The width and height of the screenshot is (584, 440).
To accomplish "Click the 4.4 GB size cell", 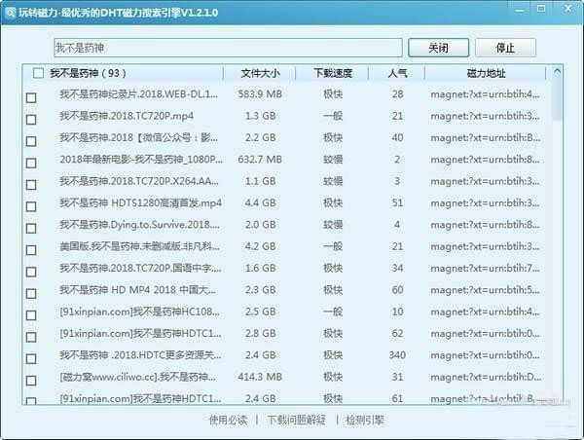I will [260, 202].
